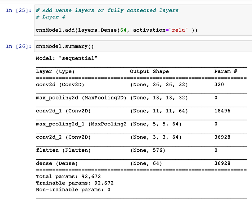Click the flatten row param value 0

216,150
